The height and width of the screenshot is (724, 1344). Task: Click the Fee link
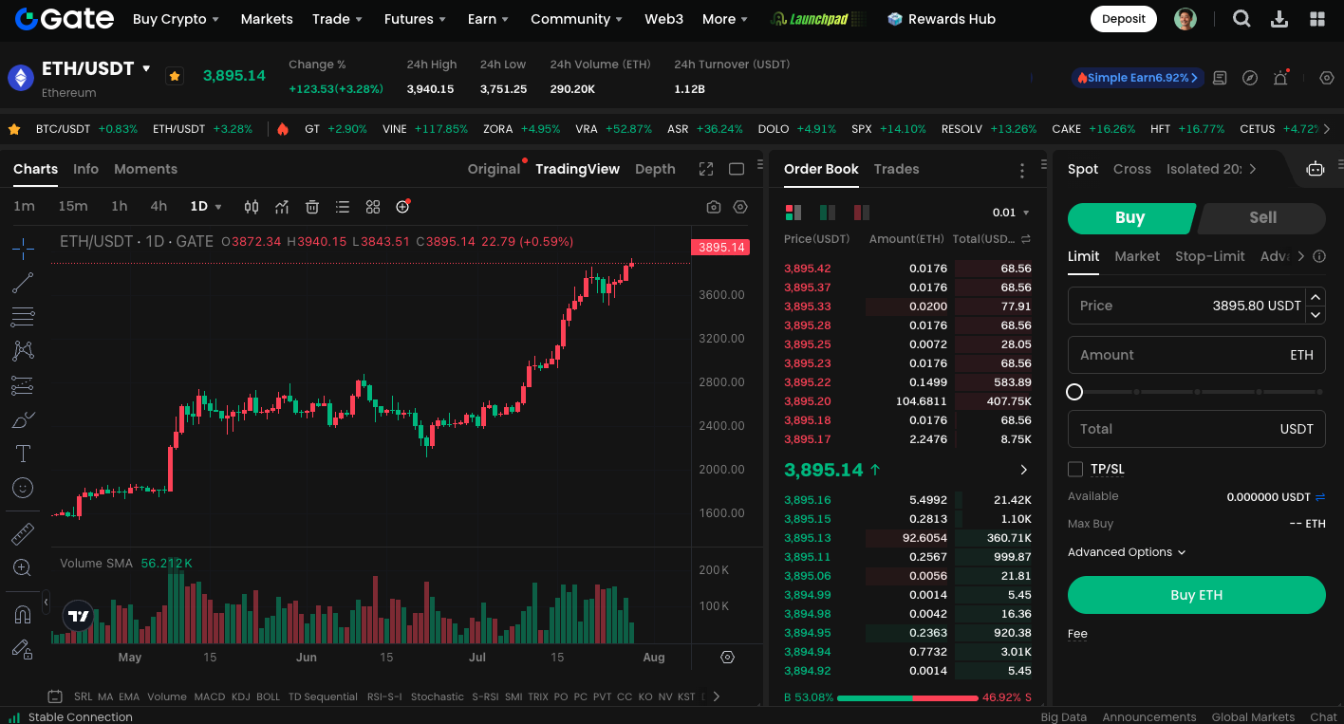tap(1077, 634)
